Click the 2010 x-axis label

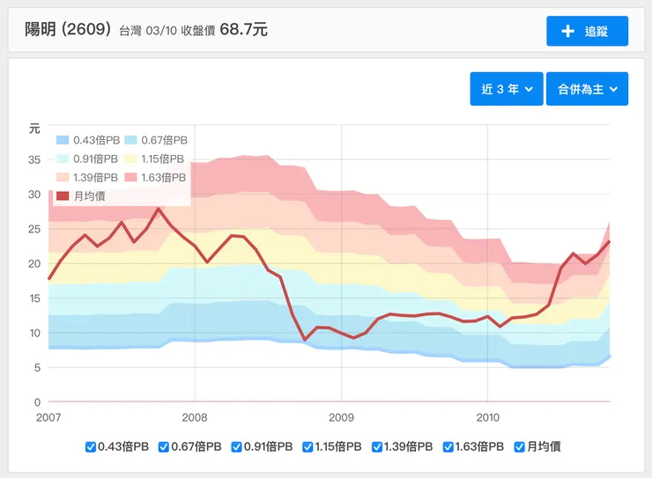click(488, 417)
